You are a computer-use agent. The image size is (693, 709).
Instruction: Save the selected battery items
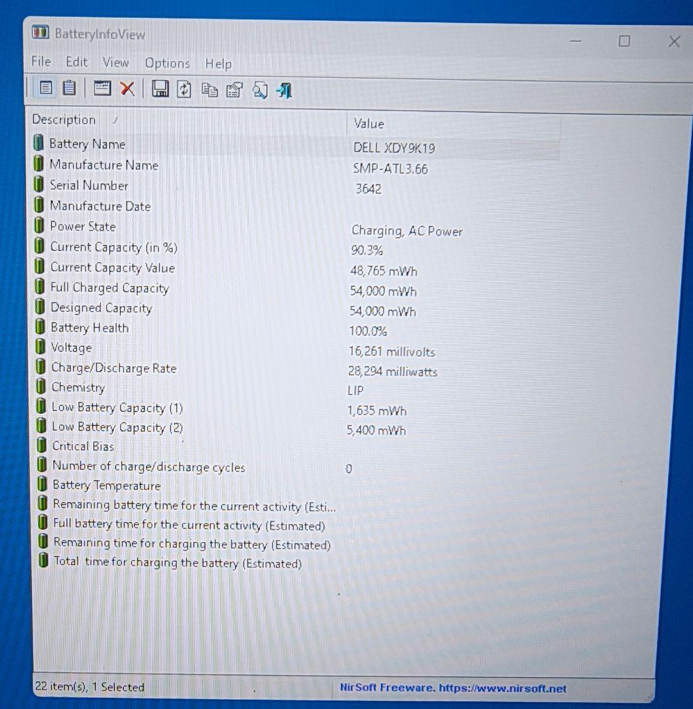[x=160, y=89]
